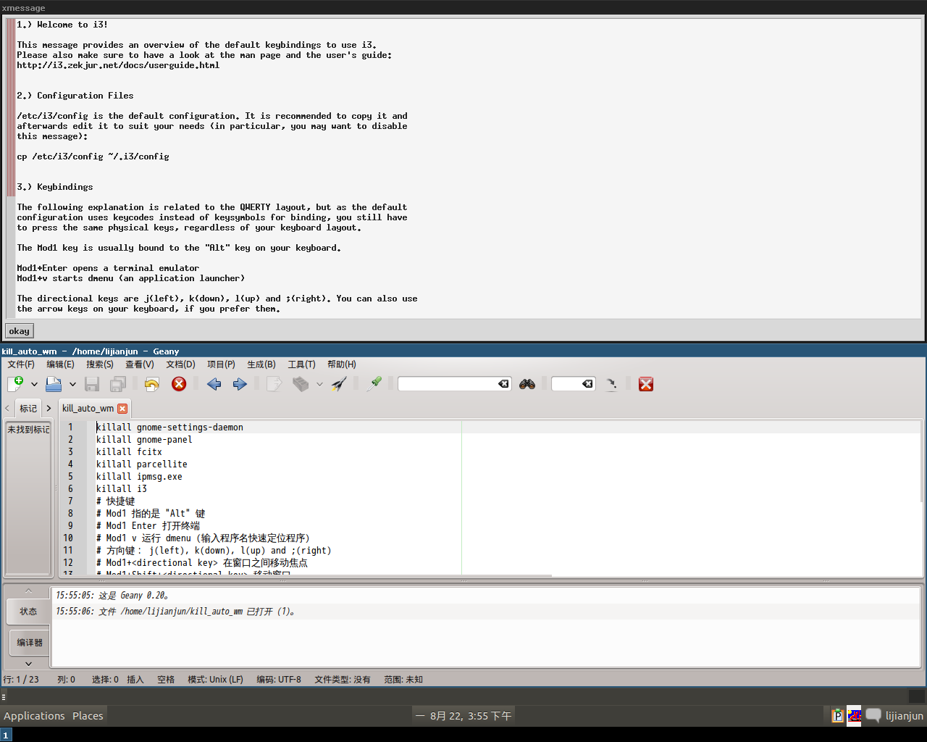Navigate forward one location
This screenshot has width=927, height=742.
pos(240,384)
